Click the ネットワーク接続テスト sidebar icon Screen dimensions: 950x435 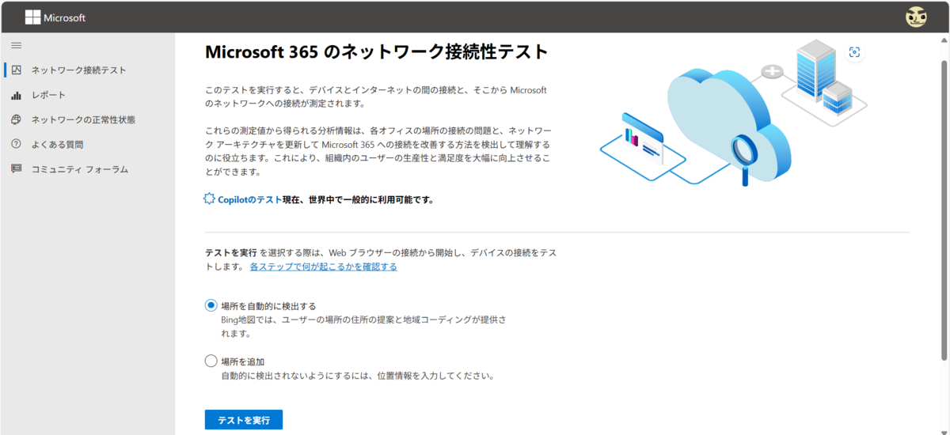click(x=16, y=70)
